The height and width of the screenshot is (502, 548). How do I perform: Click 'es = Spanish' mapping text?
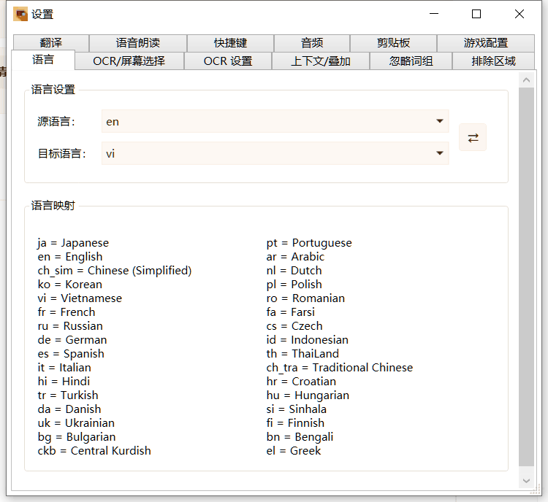71,354
